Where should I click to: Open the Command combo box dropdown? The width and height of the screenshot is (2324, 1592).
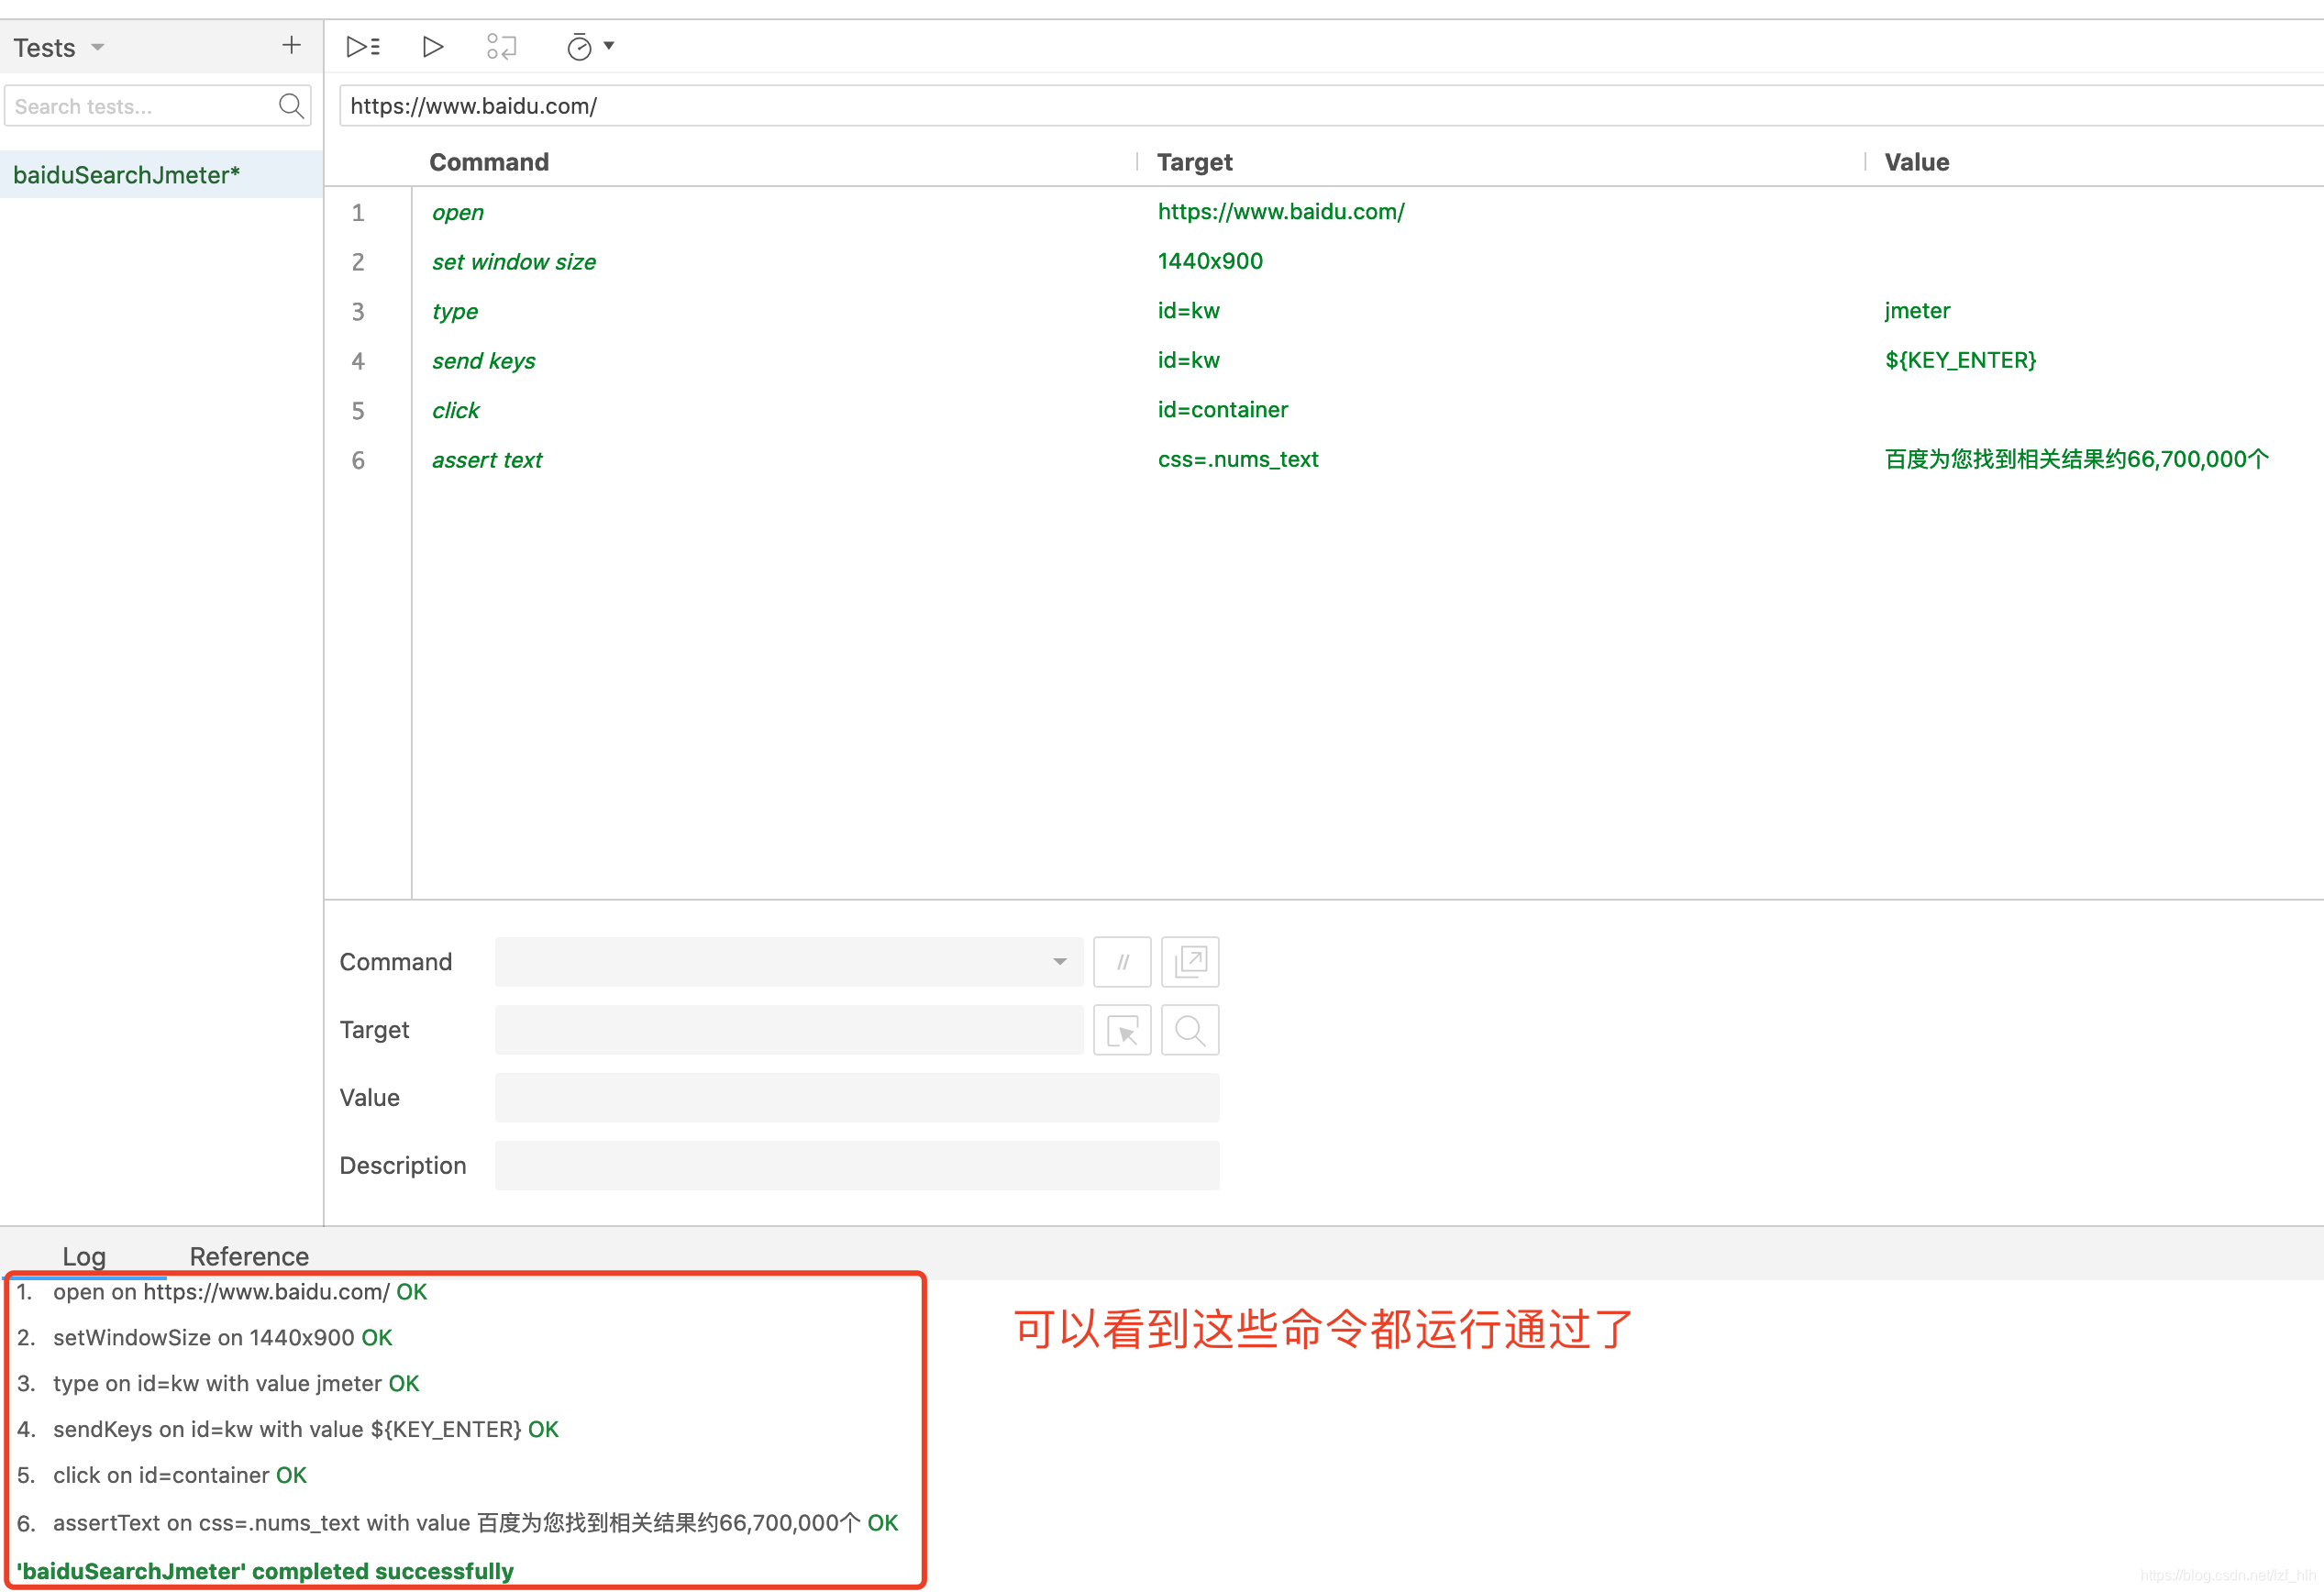1059,962
